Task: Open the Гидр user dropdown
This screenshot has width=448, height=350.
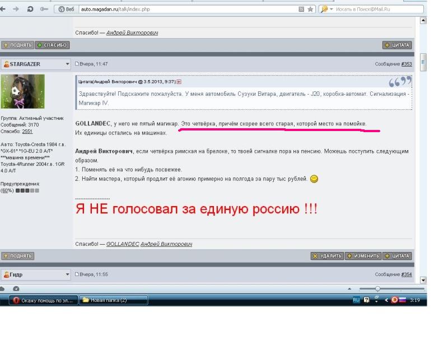Action: point(68,274)
